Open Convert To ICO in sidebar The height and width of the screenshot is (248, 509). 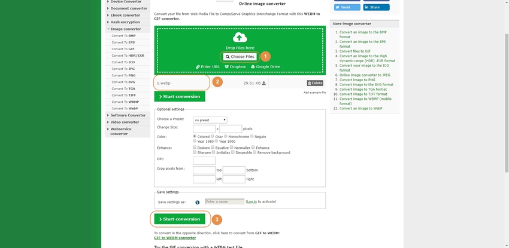pyautogui.click(x=123, y=62)
